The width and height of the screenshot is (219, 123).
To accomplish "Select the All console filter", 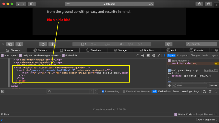I will (x=154, y=91).
